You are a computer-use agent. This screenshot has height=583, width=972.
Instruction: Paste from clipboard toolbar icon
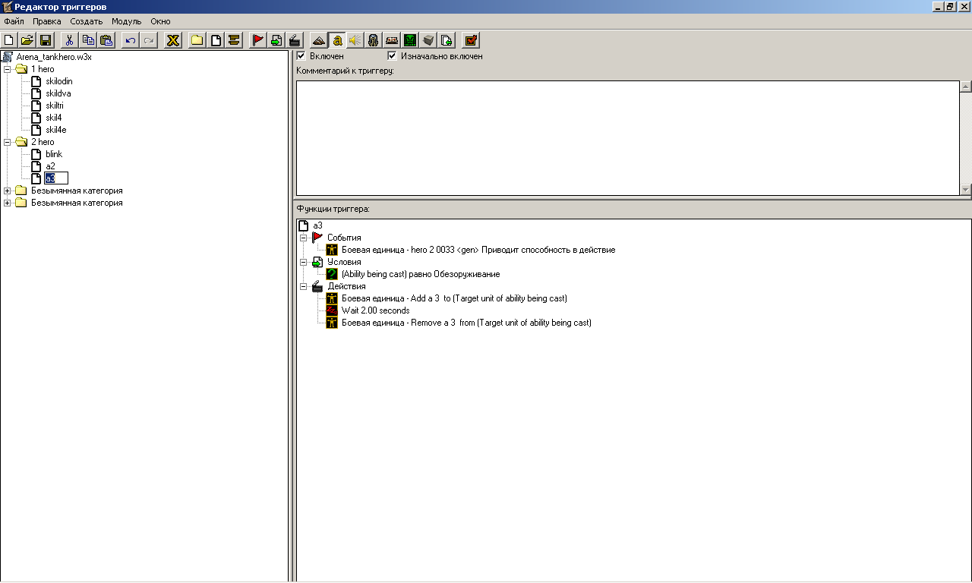pyautogui.click(x=106, y=40)
